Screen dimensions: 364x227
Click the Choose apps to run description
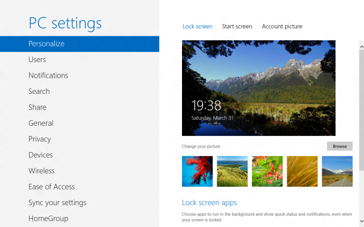point(267,217)
